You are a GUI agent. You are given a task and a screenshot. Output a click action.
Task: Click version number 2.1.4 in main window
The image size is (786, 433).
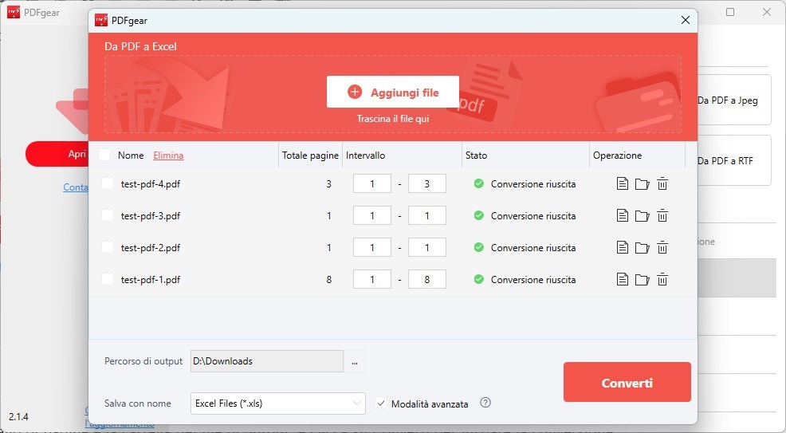[18, 416]
